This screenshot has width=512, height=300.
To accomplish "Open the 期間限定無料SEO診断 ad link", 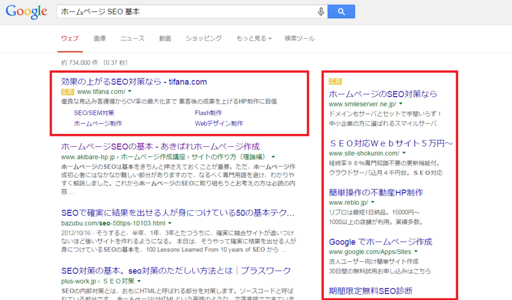I will tap(370, 291).
